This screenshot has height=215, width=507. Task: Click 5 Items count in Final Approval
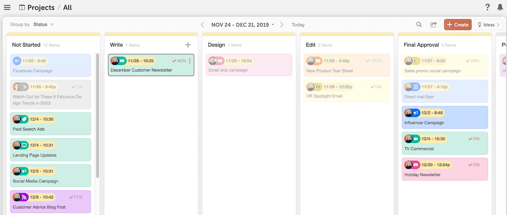[449, 45]
